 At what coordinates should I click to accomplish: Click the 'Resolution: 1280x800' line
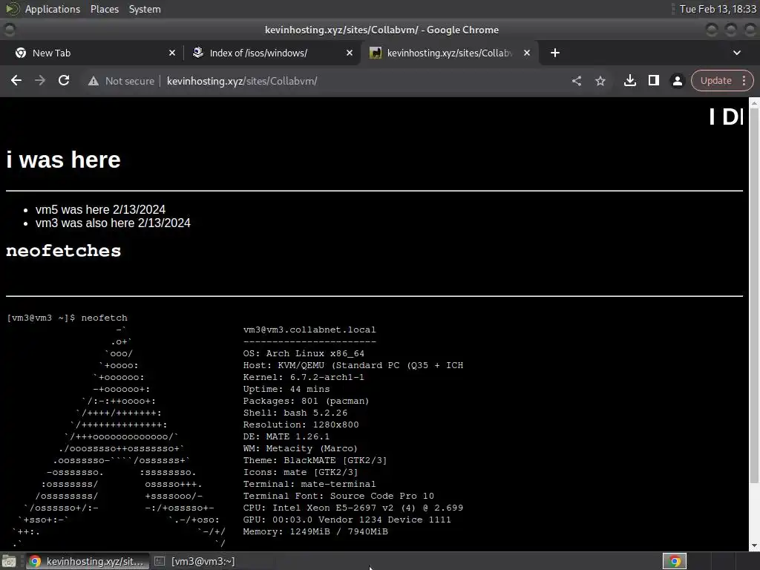pyautogui.click(x=301, y=425)
